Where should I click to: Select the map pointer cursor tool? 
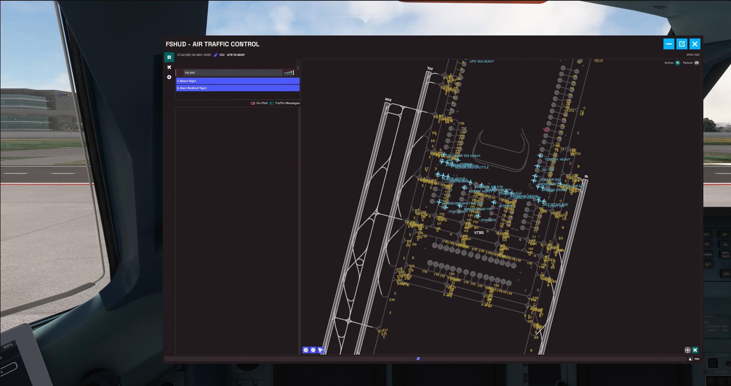coord(321,350)
